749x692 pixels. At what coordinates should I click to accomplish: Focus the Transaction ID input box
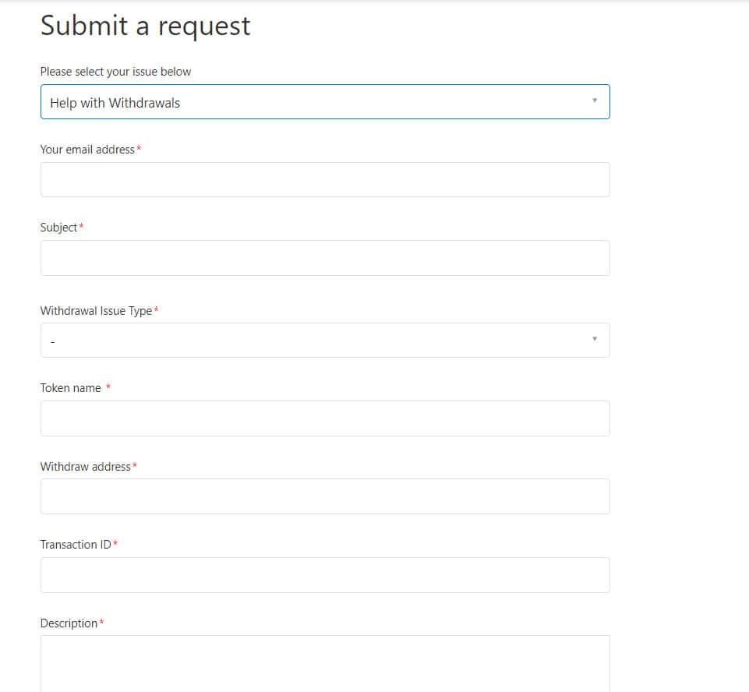pos(325,575)
